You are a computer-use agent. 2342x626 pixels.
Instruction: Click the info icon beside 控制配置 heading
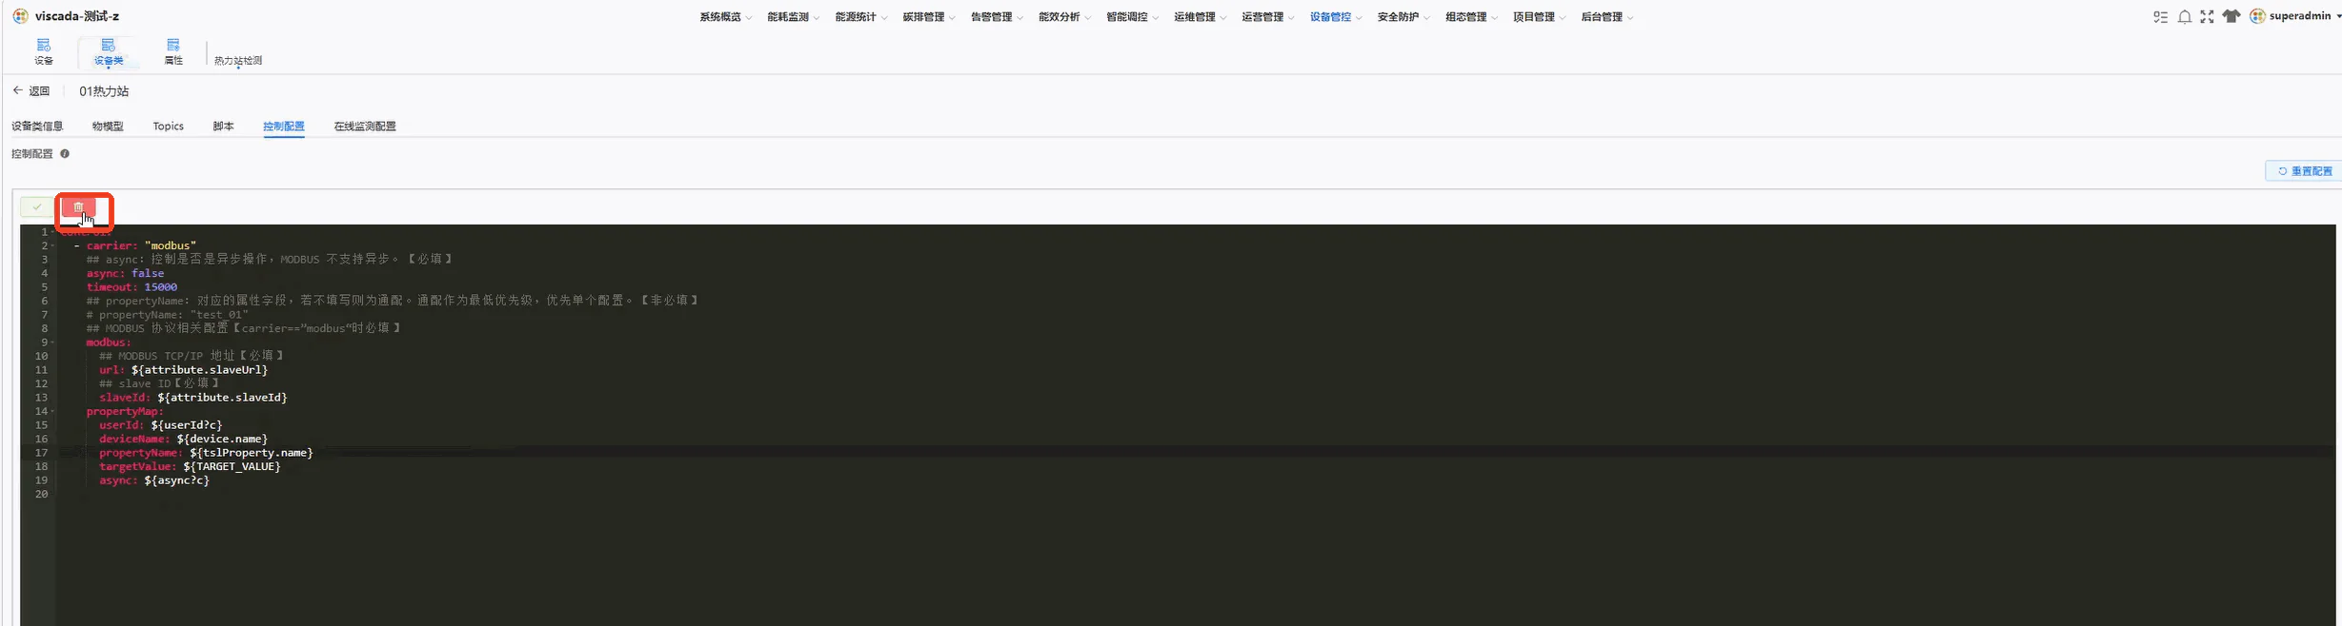65,153
